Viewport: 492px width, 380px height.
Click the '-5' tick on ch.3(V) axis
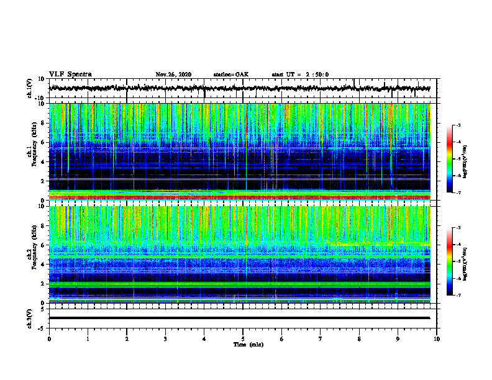point(42,328)
